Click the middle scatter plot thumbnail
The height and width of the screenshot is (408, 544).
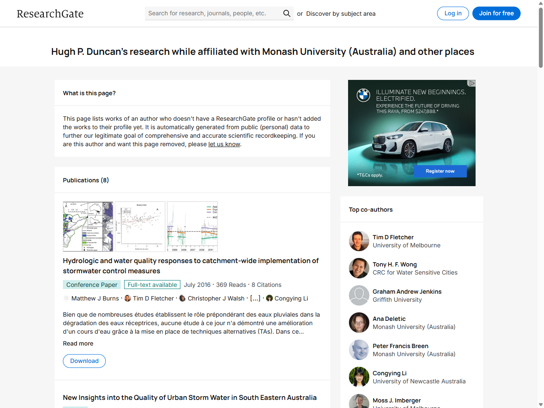pos(140,227)
